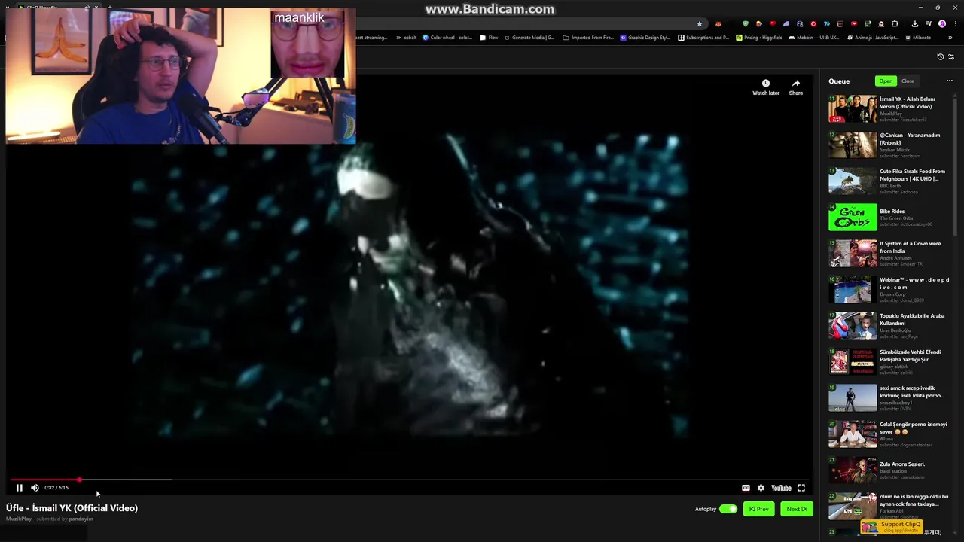
Task: Open the Pricing + Higgsfield bookmark
Action: pyautogui.click(x=759, y=38)
